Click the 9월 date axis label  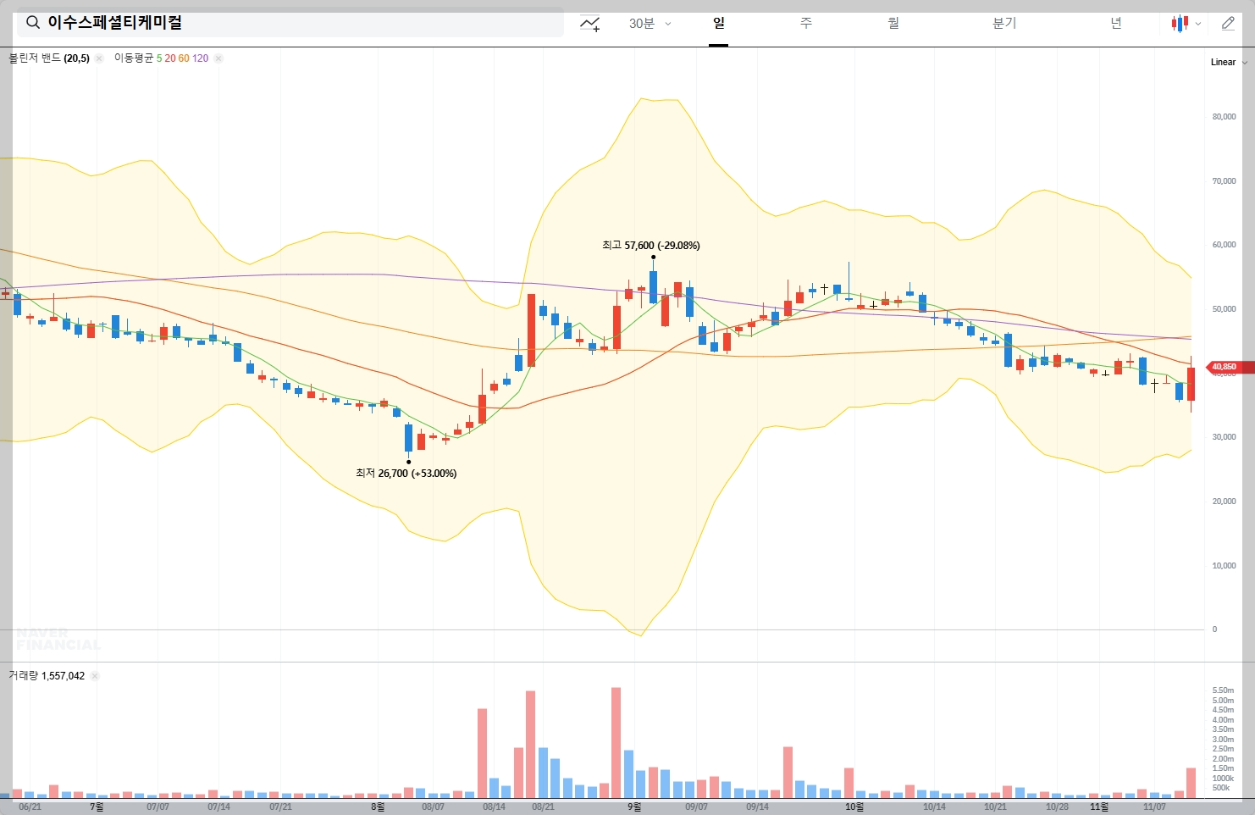pos(634,807)
